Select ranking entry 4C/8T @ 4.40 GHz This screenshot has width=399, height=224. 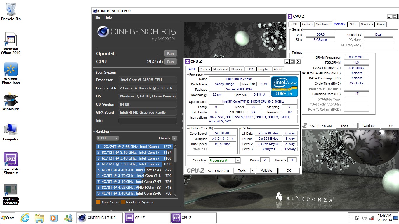pos(134,170)
